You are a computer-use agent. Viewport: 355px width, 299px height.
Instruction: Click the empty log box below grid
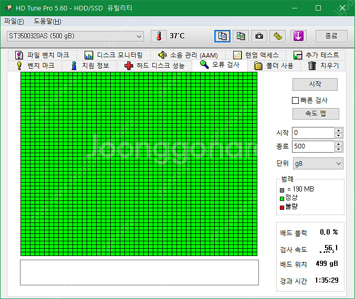click(x=139, y=273)
